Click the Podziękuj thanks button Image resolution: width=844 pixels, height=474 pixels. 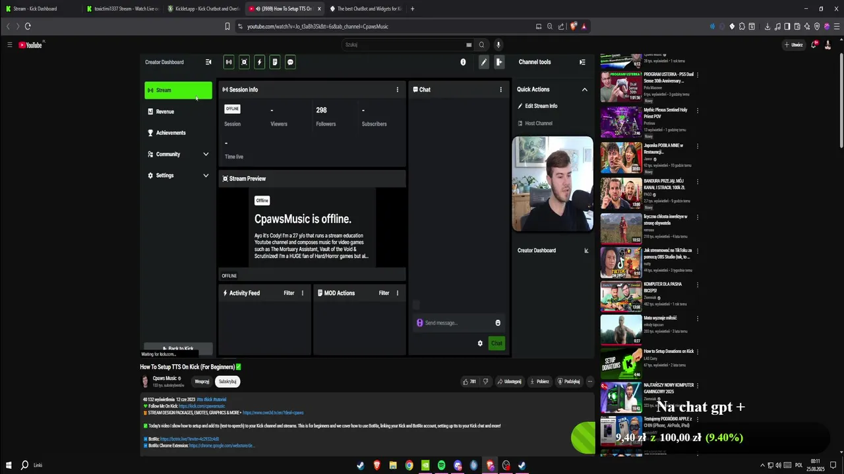[x=568, y=381]
